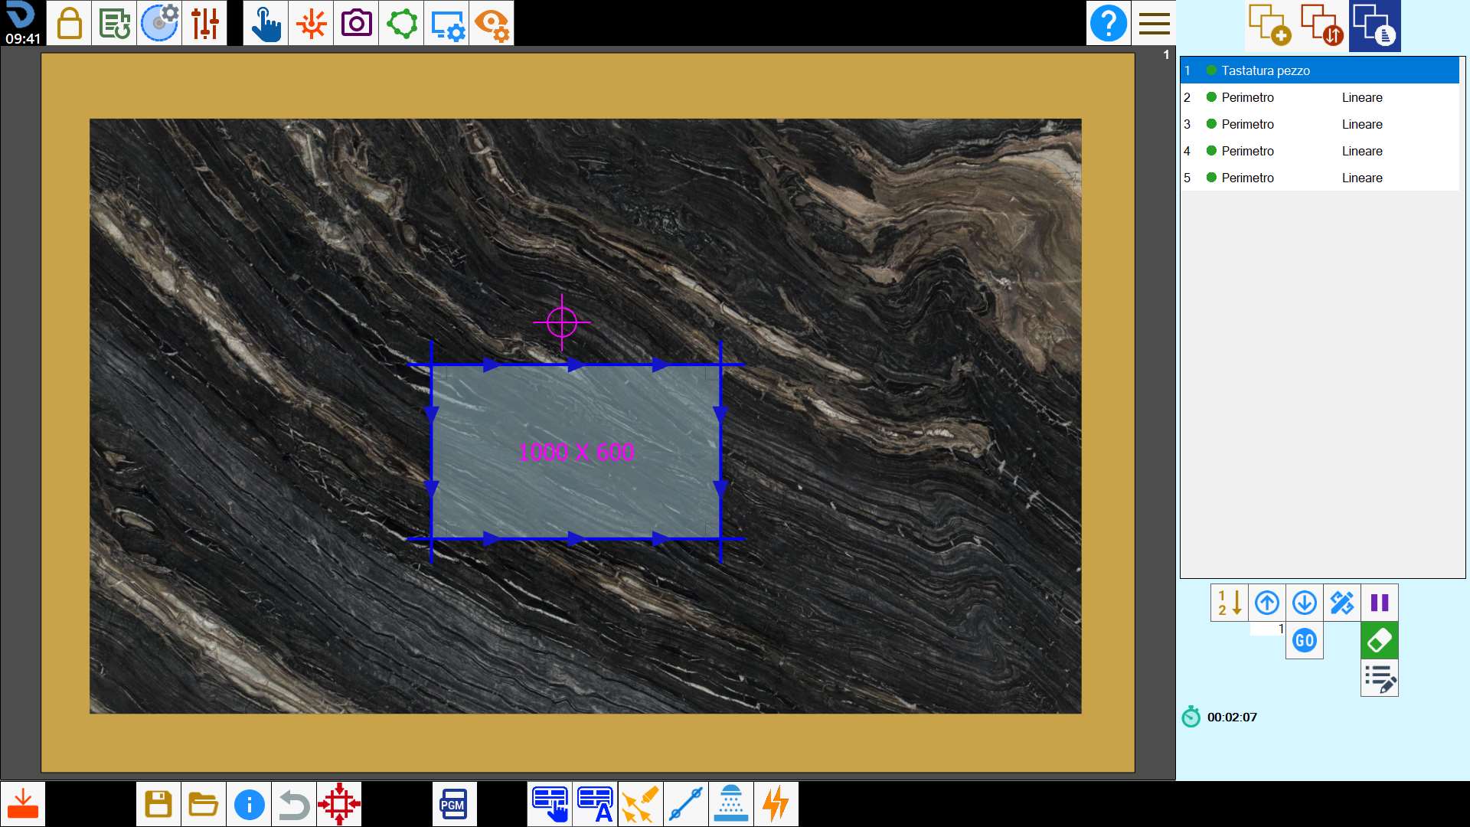
Task: Open the download arrow panel at bottom-left
Action: (23, 804)
